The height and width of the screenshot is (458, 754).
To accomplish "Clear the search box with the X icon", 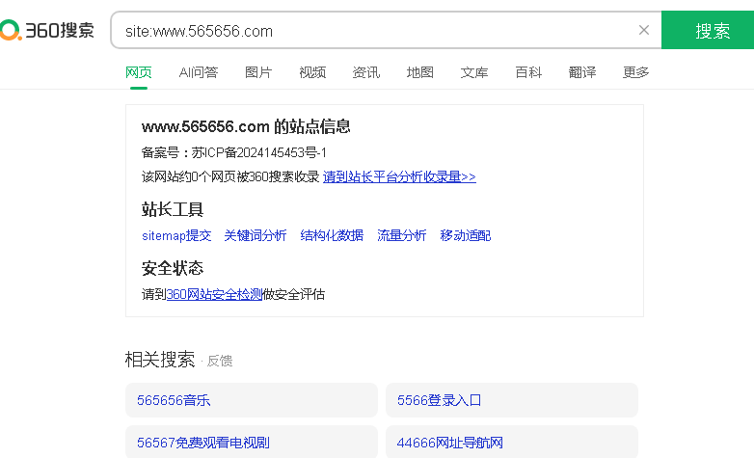I will click(644, 30).
